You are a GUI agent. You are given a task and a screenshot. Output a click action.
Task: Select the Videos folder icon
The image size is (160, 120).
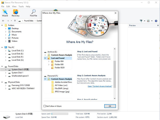[9, 41]
